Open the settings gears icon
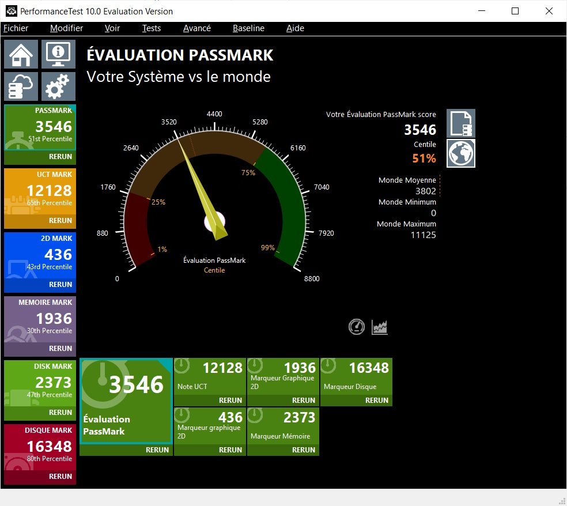This screenshot has height=506, width=567. click(x=58, y=86)
